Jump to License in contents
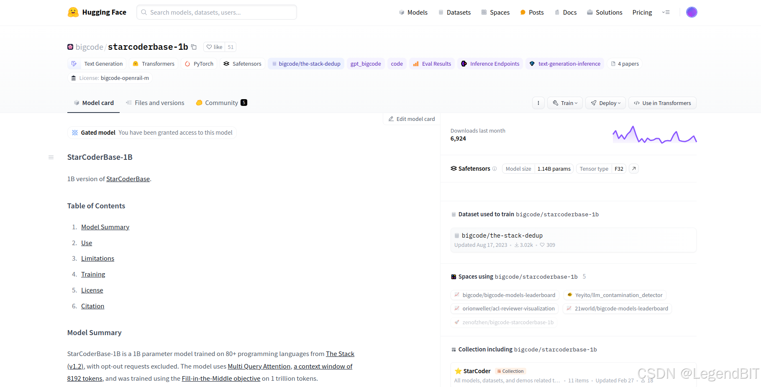Image resolution: width=761 pixels, height=387 pixels. point(92,290)
